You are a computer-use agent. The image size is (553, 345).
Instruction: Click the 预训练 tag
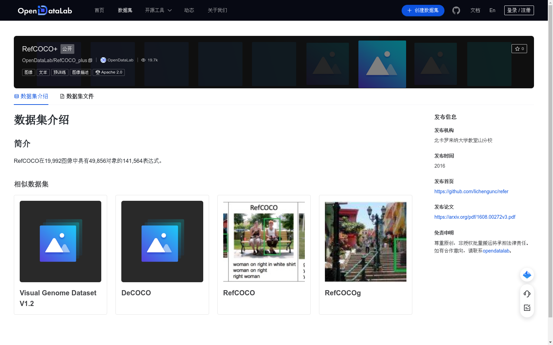click(60, 72)
